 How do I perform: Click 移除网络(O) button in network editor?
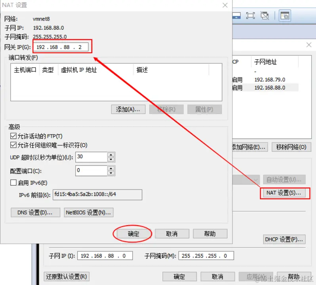click(291, 147)
